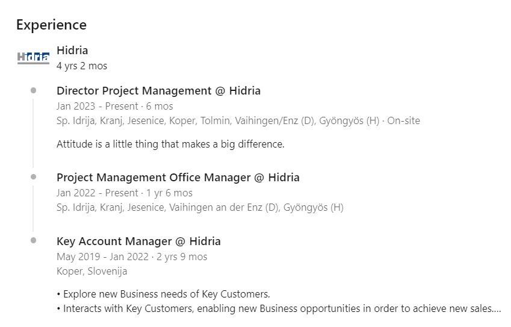
Task: Select the Experience section heading
Action: 52,25
